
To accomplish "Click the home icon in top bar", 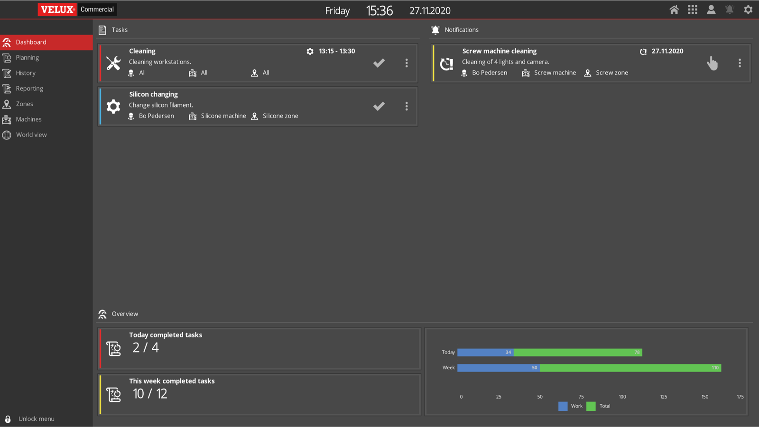I will (674, 10).
